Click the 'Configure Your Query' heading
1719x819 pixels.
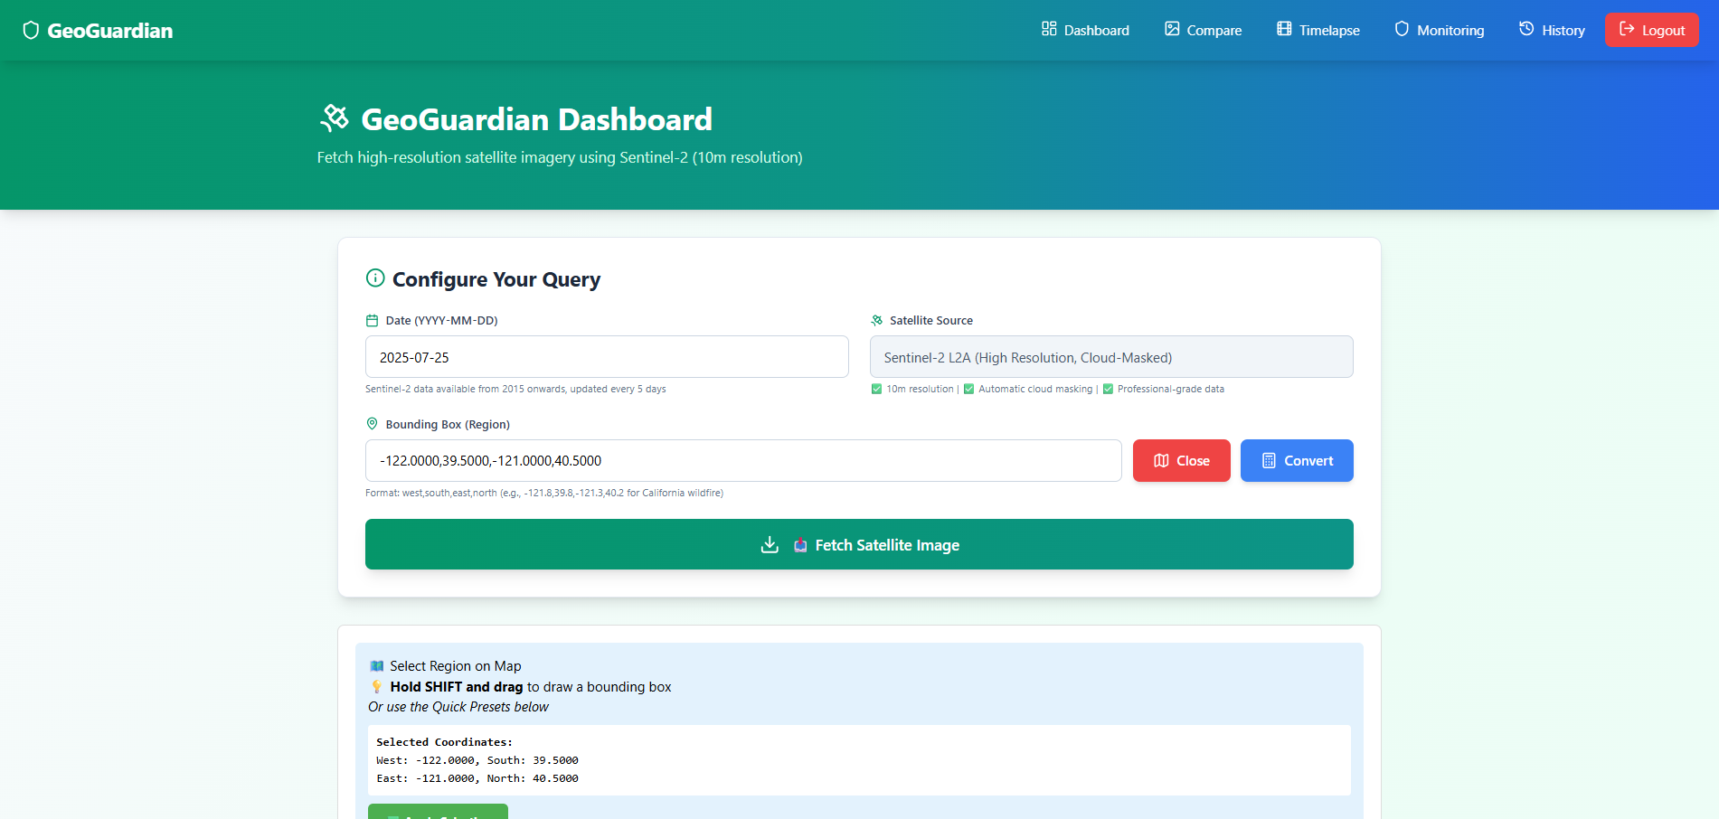tap(496, 279)
